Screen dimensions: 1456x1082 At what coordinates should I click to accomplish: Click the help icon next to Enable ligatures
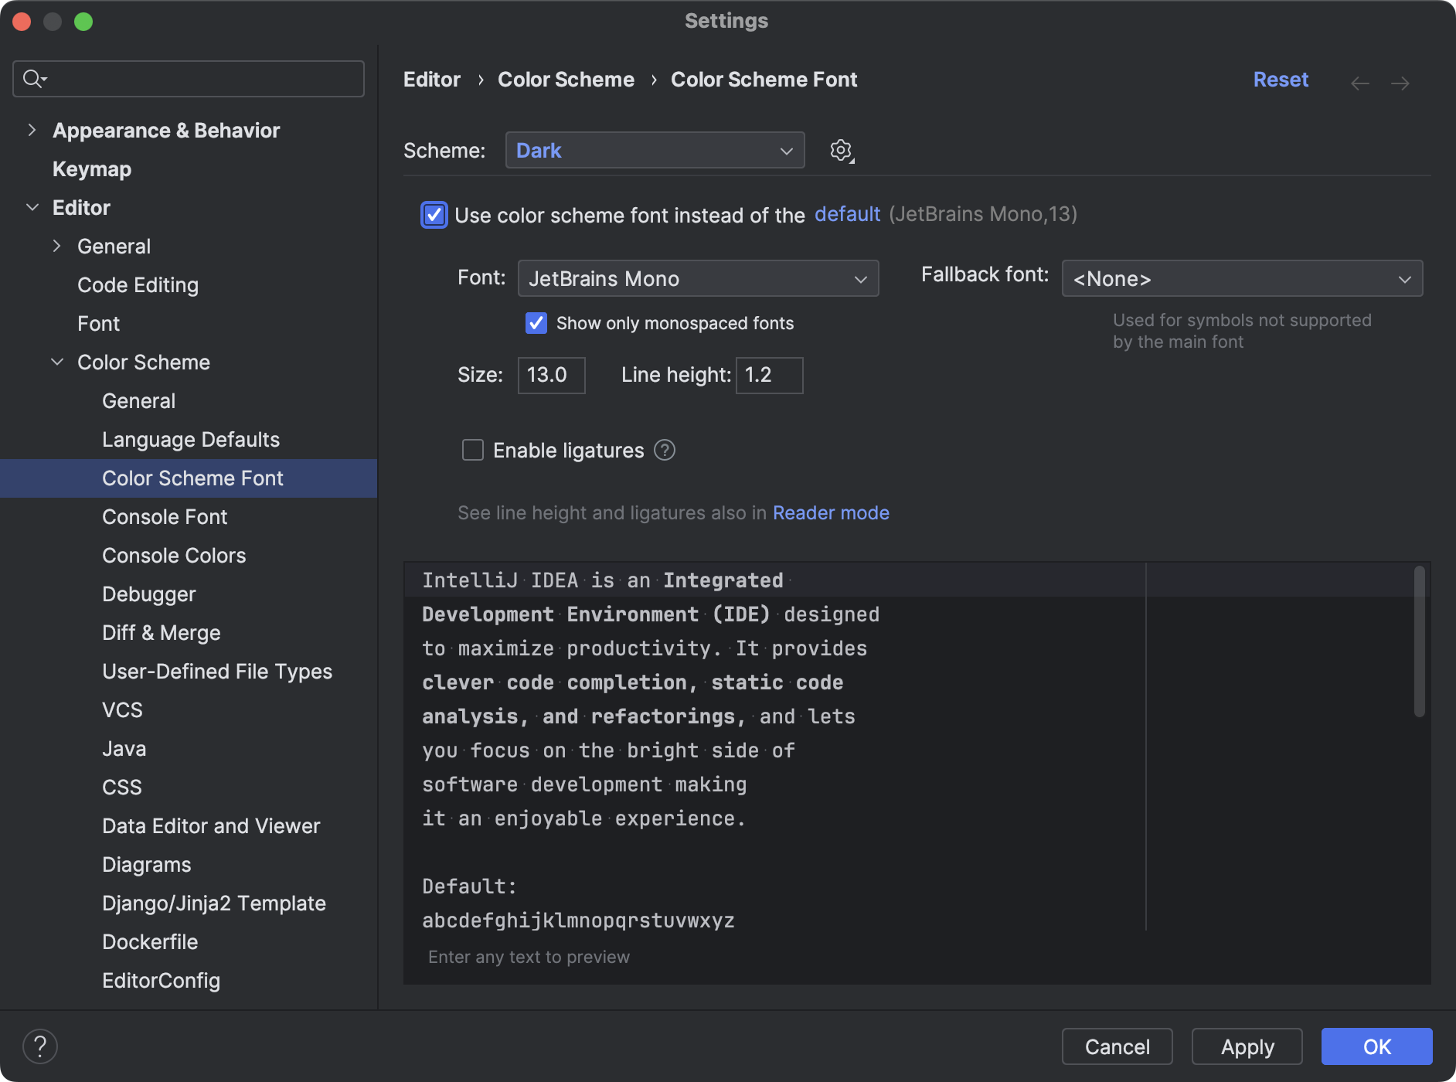pos(665,450)
